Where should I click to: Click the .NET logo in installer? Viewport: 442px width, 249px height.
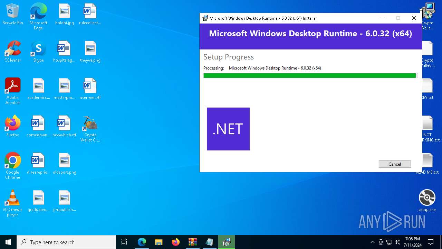228,129
